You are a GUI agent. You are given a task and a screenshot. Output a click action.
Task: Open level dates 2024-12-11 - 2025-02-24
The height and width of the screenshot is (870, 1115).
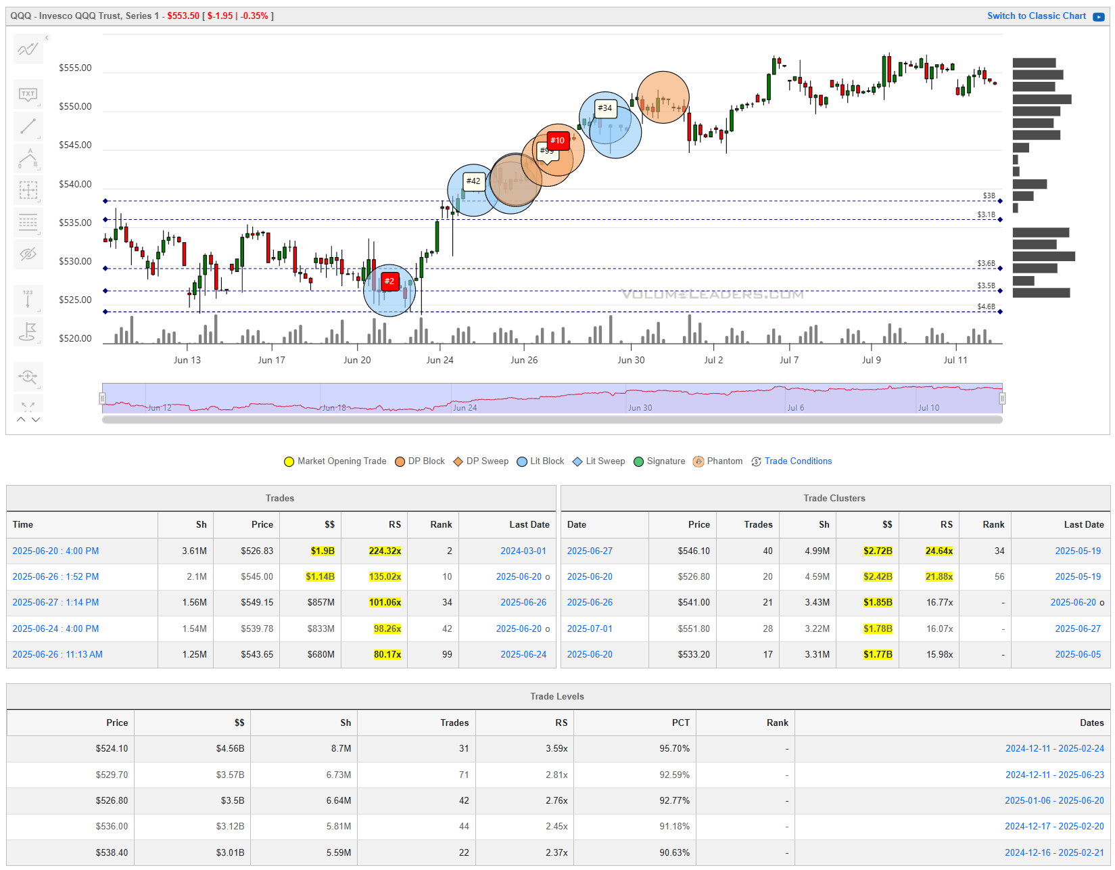click(x=1054, y=748)
